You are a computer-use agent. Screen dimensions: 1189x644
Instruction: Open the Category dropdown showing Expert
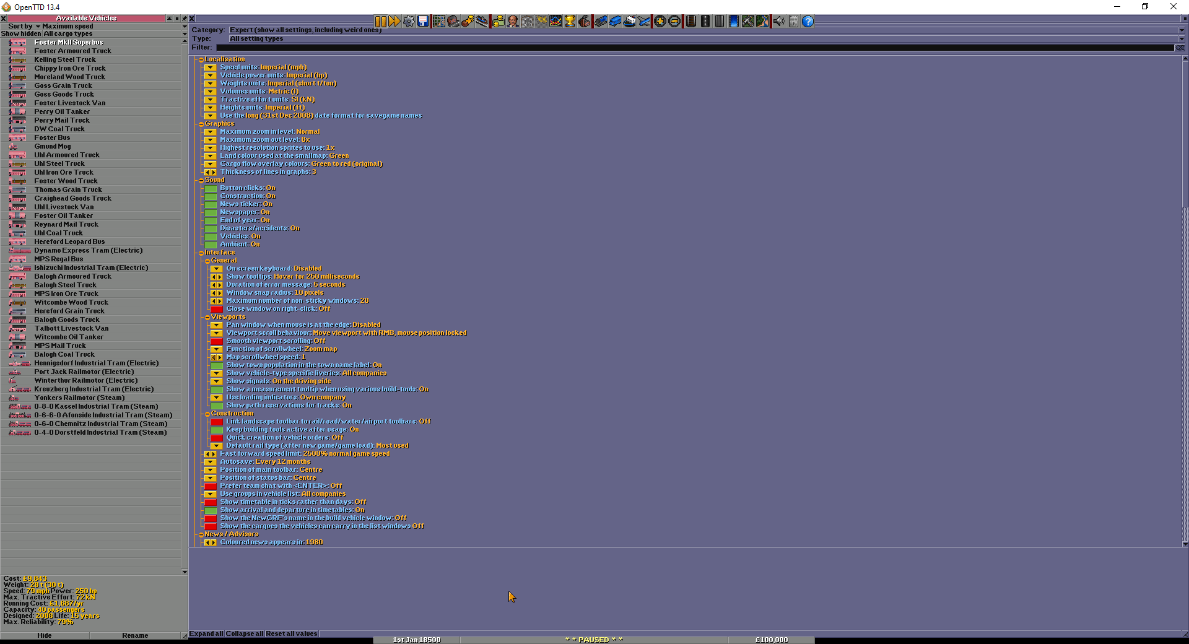707,30
